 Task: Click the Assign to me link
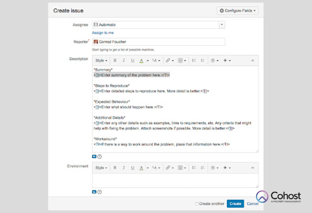103,33
